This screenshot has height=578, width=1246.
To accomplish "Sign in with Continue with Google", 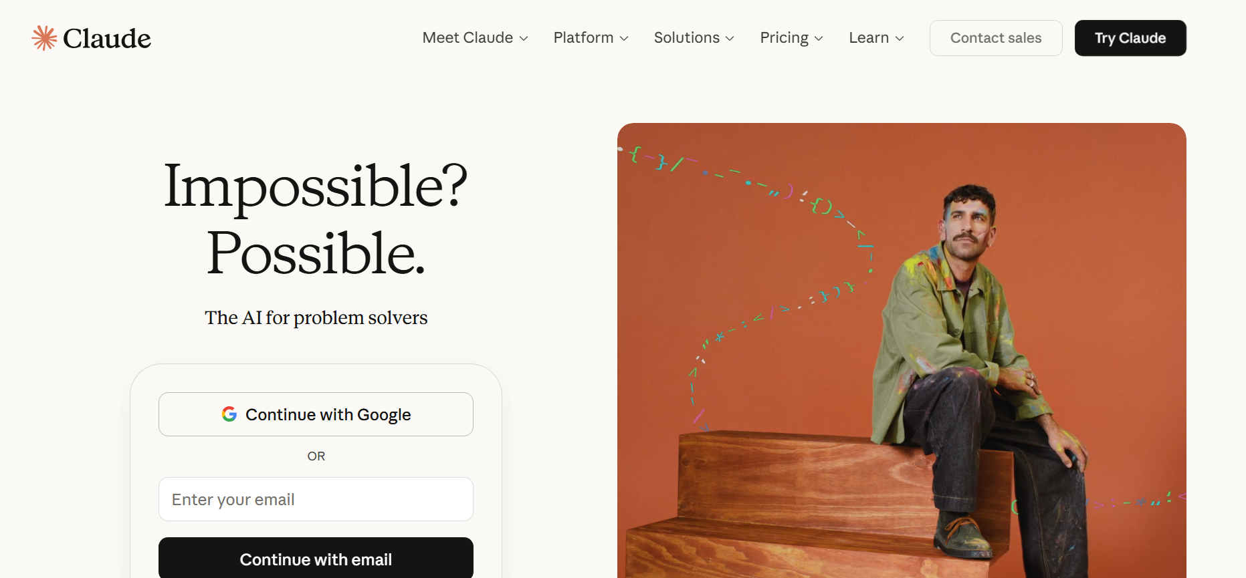I will point(316,414).
